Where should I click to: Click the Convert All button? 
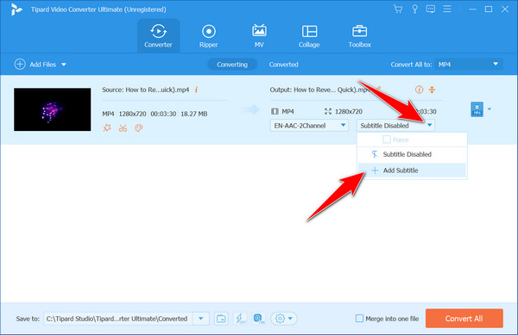pos(464,319)
